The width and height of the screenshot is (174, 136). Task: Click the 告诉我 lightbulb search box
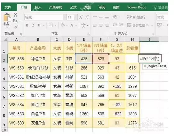point(161,7)
